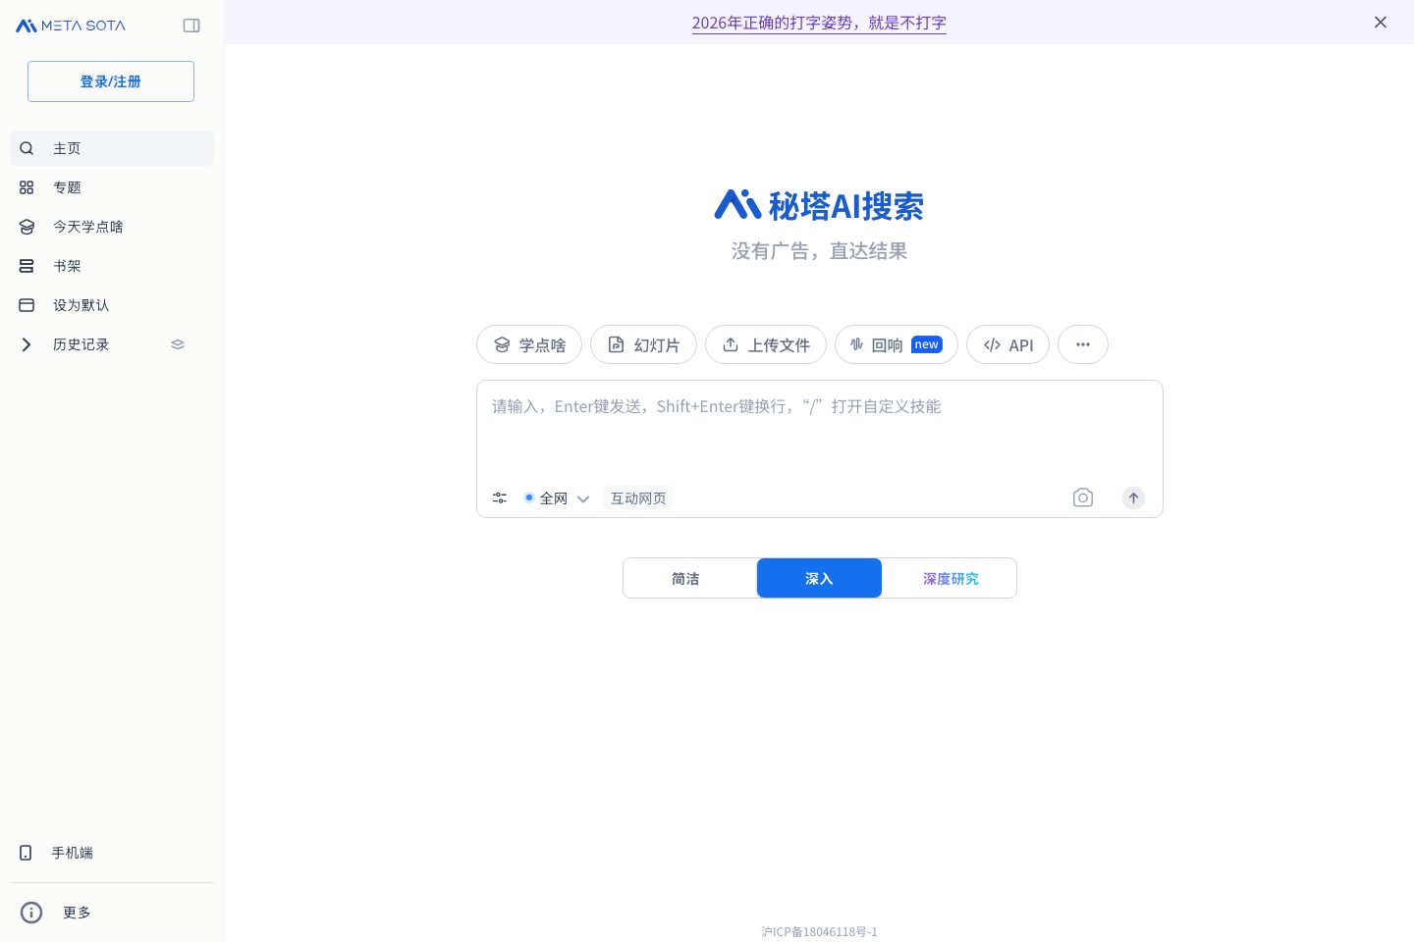Click the 更多 label in sidebar
The image size is (1414, 942).
77,913
